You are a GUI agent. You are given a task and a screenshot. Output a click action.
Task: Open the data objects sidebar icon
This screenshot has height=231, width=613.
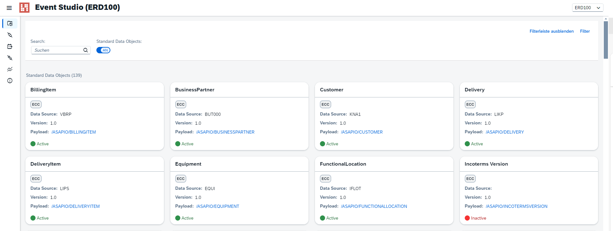pos(10,23)
